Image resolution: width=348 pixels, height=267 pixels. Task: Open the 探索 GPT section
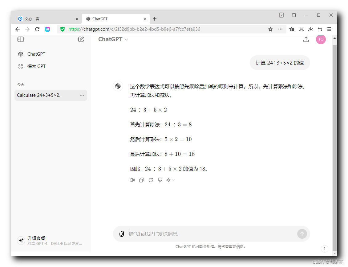click(36, 66)
